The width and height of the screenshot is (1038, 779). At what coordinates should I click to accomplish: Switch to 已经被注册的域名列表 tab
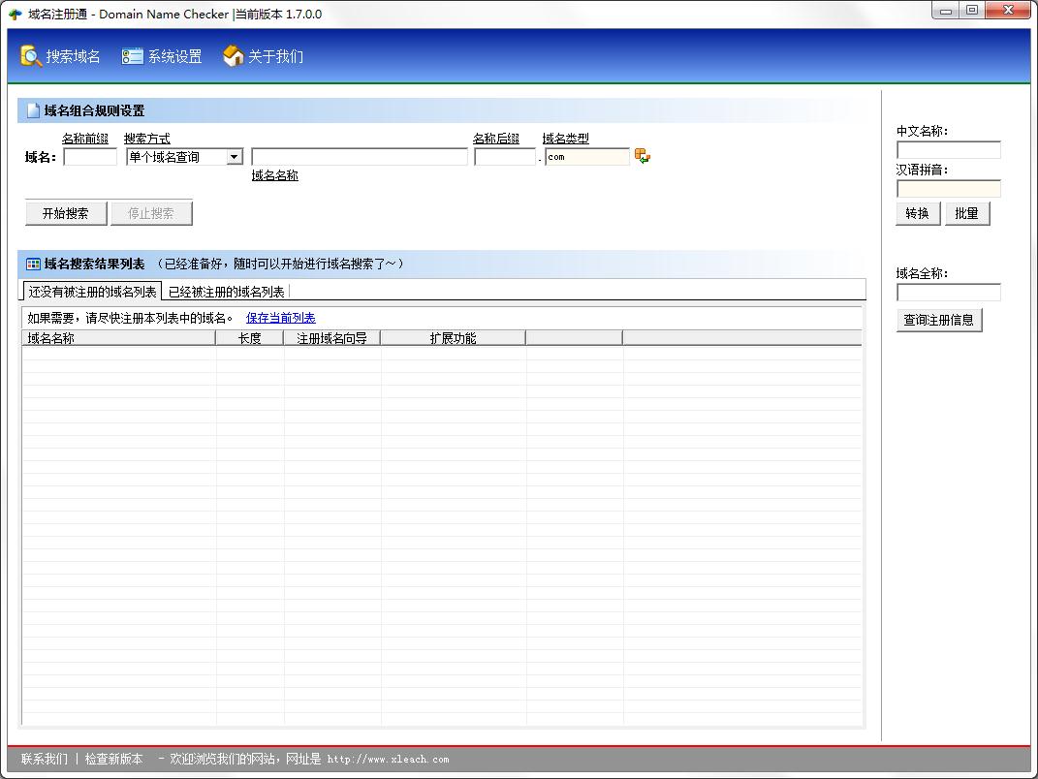226,292
